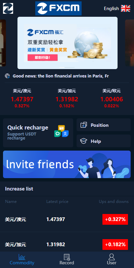Click the UK flag language icon
The width and height of the screenshot is (134, 268).
(126, 8)
